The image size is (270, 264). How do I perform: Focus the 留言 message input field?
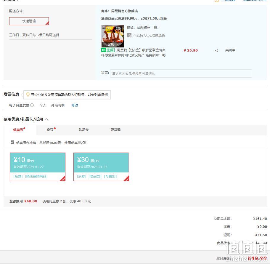[x=181, y=73]
